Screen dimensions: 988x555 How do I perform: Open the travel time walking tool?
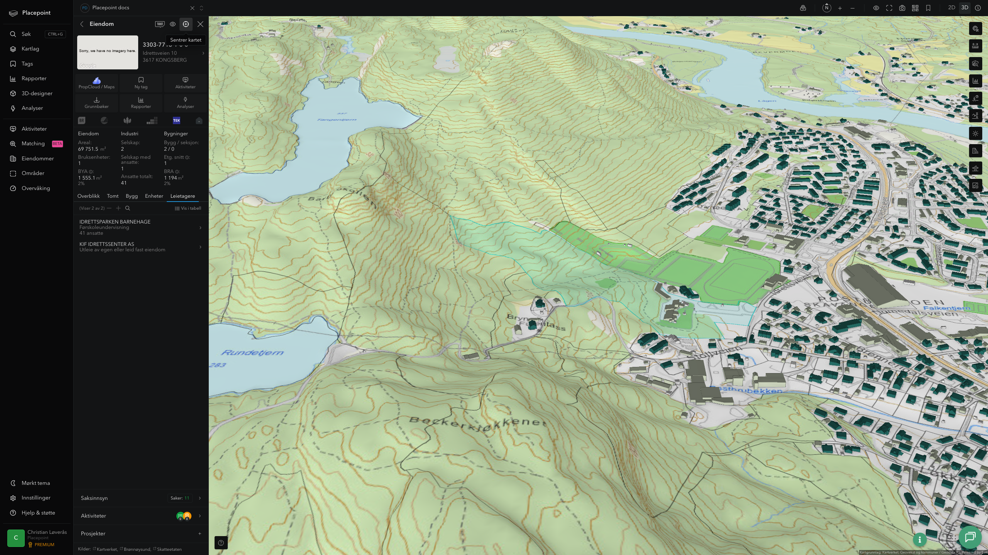point(975,98)
